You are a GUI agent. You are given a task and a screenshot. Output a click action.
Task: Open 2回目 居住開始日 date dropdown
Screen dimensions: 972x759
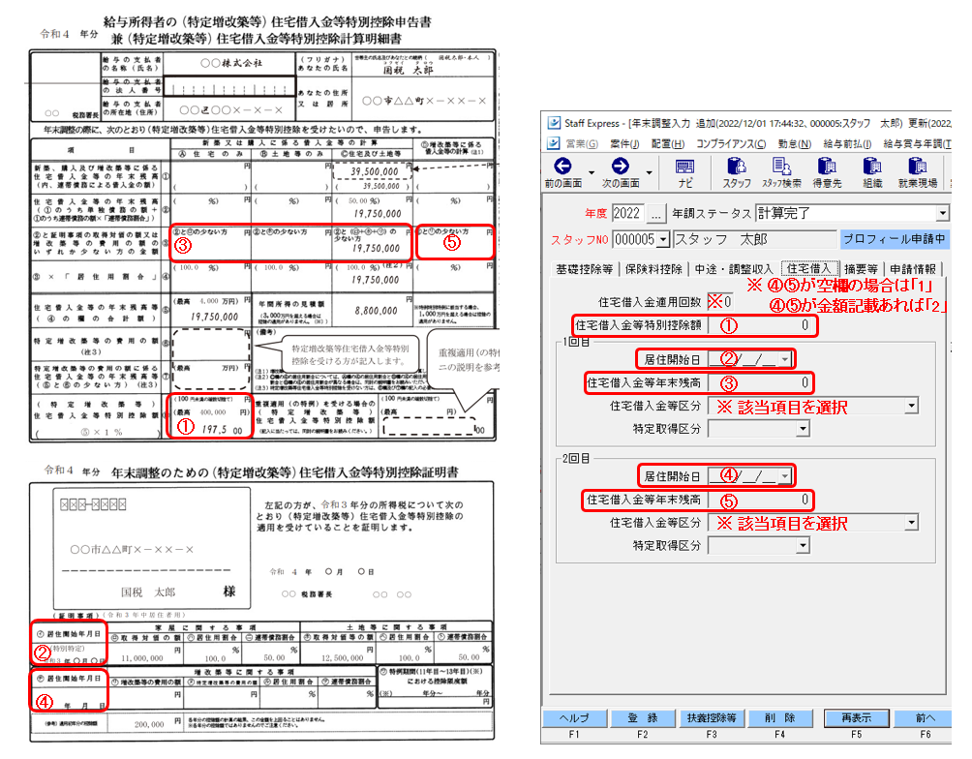[x=785, y=476]
